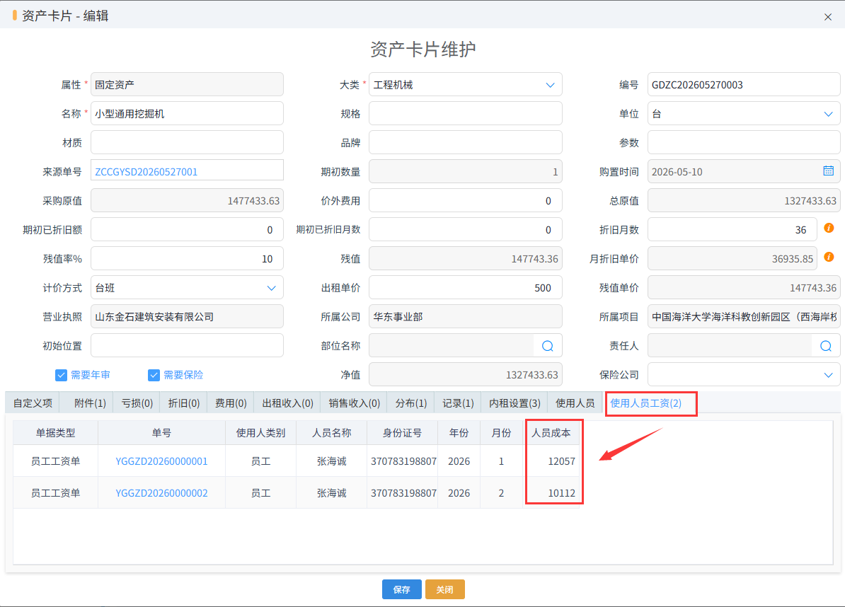Viewport: 845px width, 607px height.
Task: Open the 计价方式 台班 dropdown
Action: (272, 288)
